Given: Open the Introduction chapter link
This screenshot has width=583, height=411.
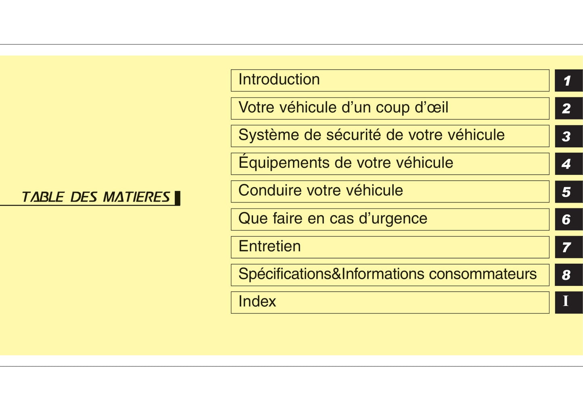Looking at the screenshot, I should [390, 80].
